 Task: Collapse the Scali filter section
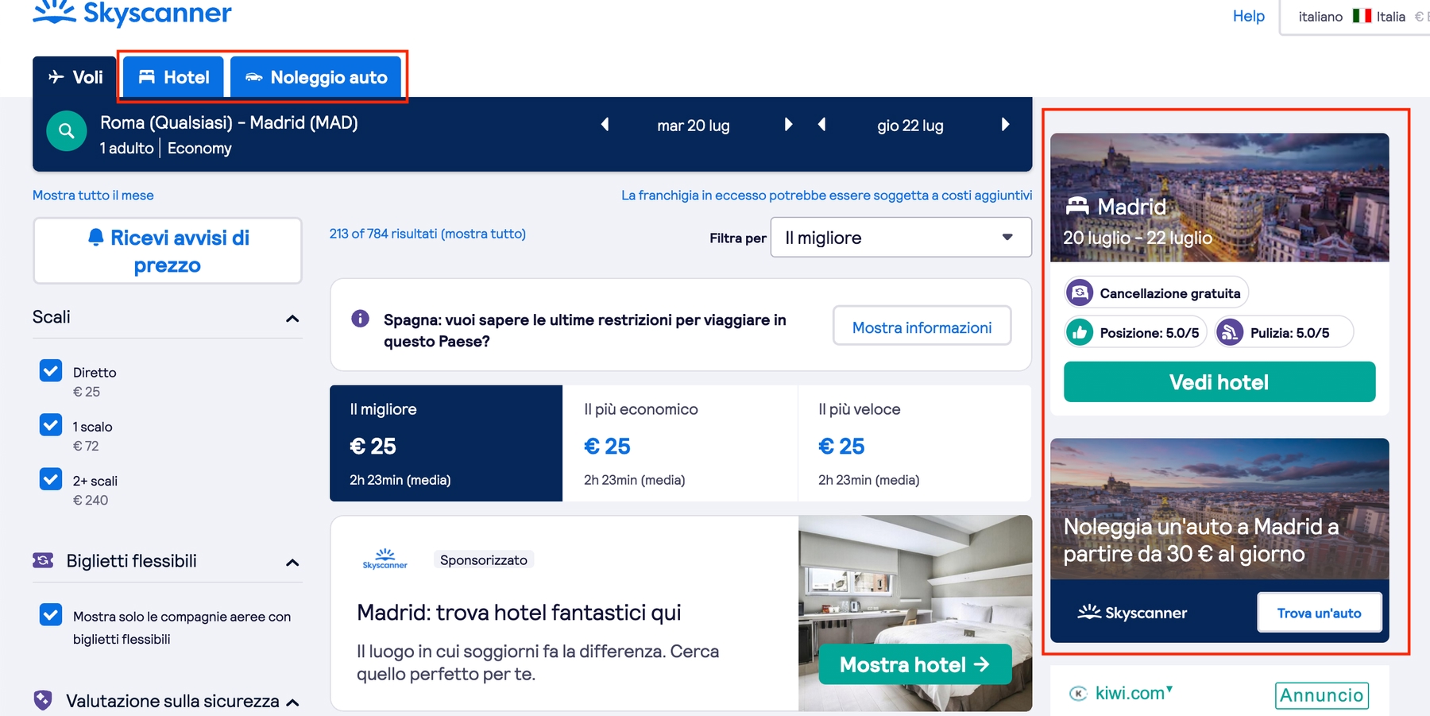(292, 319)
